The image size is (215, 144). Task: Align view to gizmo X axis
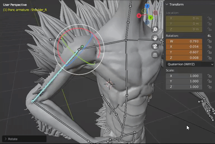point(139,16)
